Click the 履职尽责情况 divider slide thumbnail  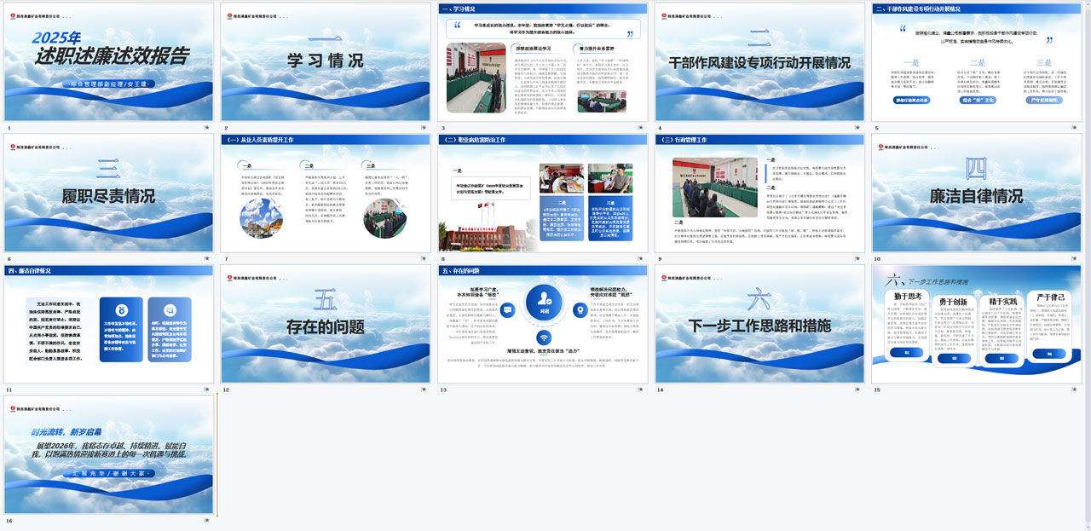pyautogui.click(x=108, y=191)
